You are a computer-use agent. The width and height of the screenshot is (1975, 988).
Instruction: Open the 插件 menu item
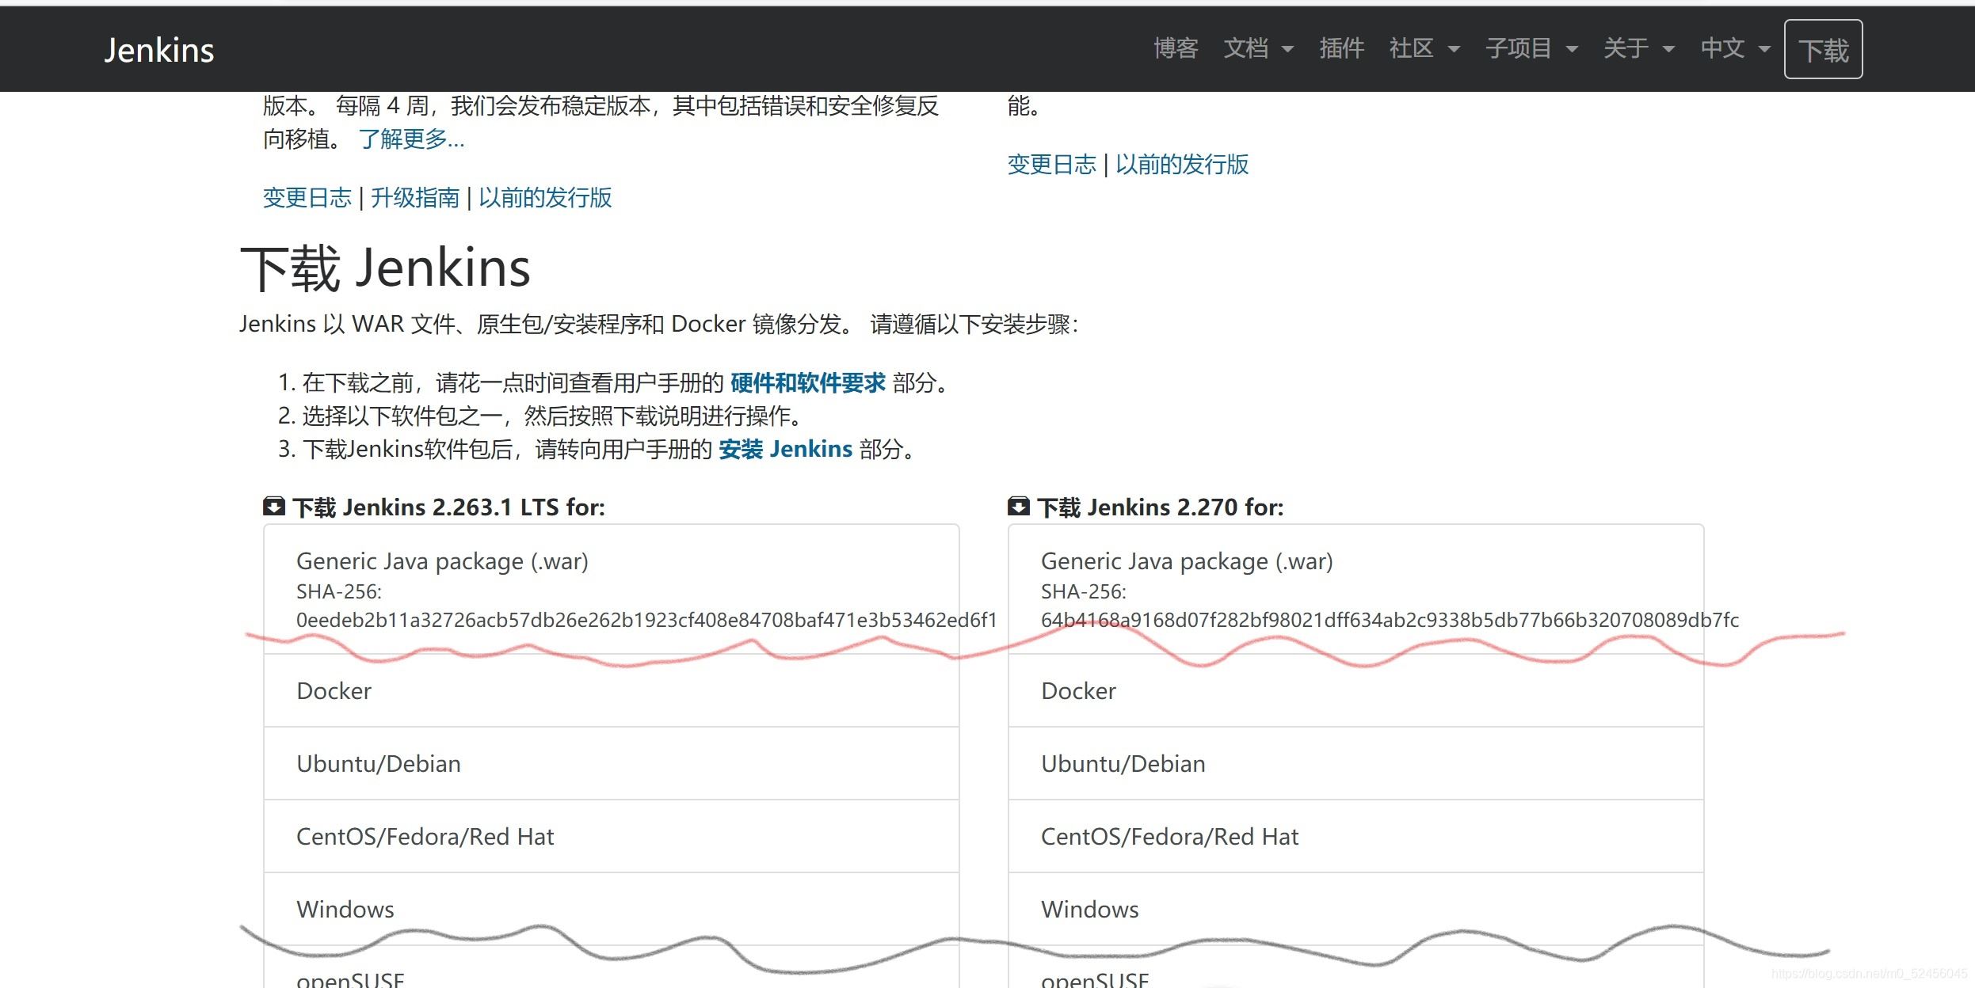[x=1341, y=48]
